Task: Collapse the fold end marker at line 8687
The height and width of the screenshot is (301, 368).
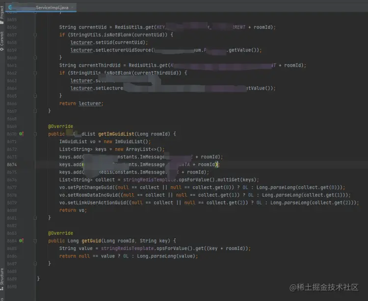Action: [35, 263]
